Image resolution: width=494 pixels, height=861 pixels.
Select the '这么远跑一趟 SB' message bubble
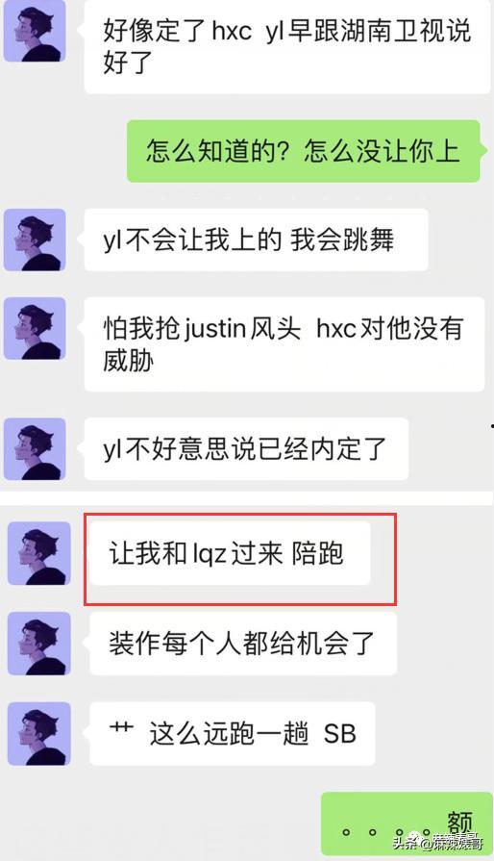pyautogui.click(x=232, y=734)
